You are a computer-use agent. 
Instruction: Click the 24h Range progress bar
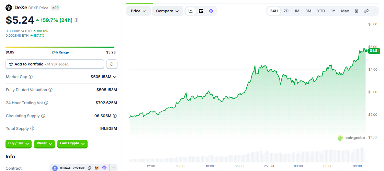pyautogui.click(x=60, y=47)
